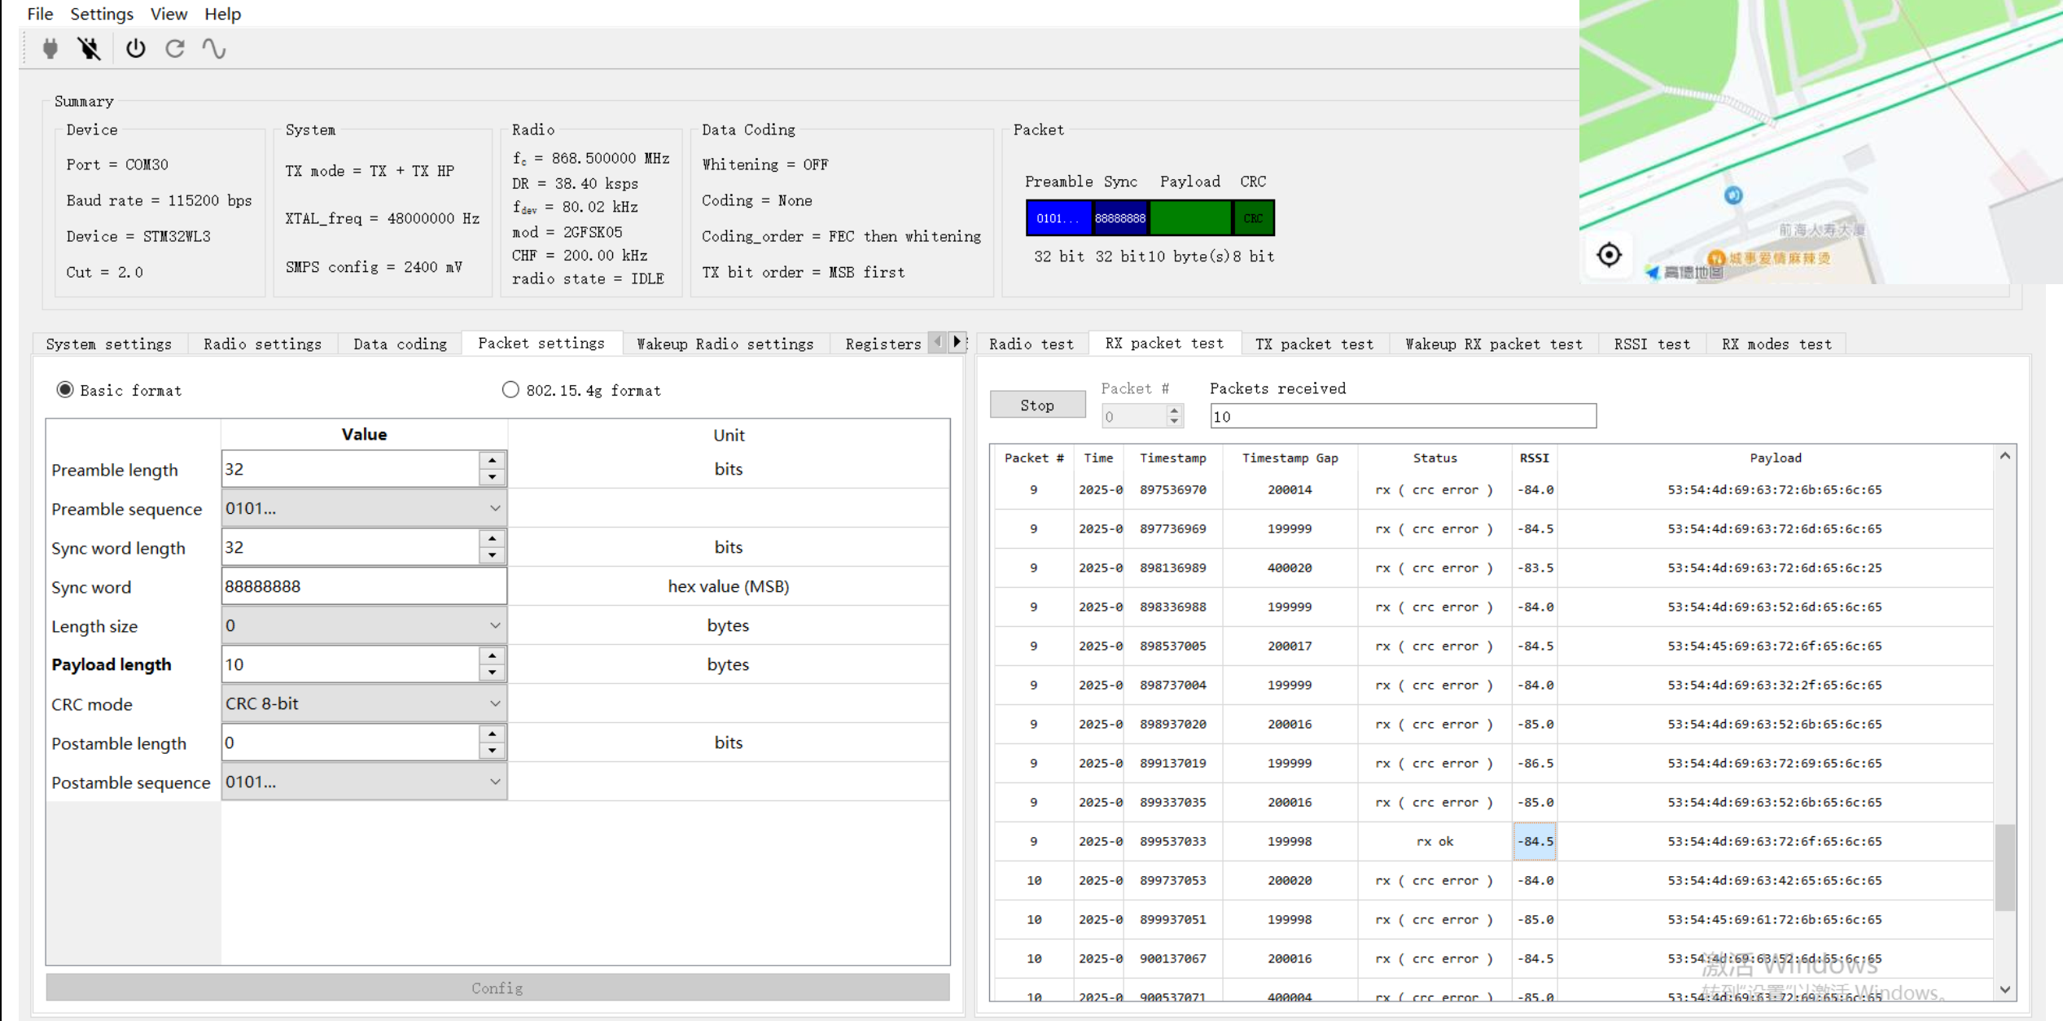The width and height of the screenshot is (2063, 1021).
Task: Select the 802.15.4g format radio button
Action: [x=510, y=390]
